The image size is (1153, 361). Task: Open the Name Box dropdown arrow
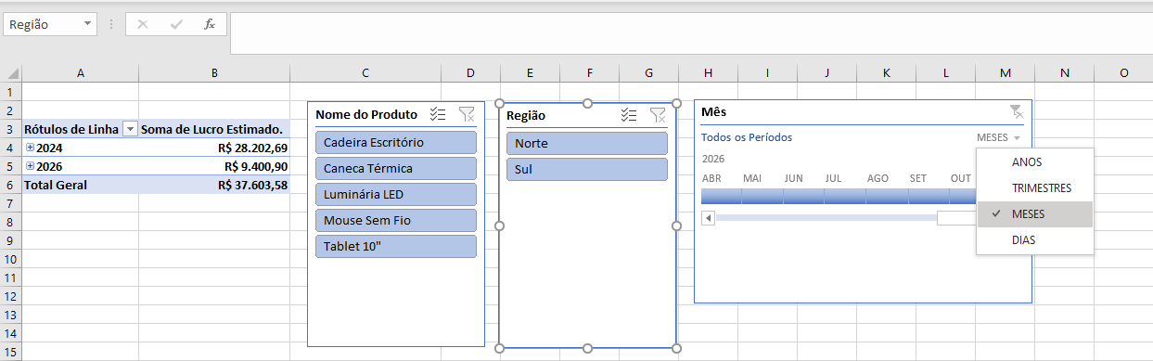(x=88, y=24)
